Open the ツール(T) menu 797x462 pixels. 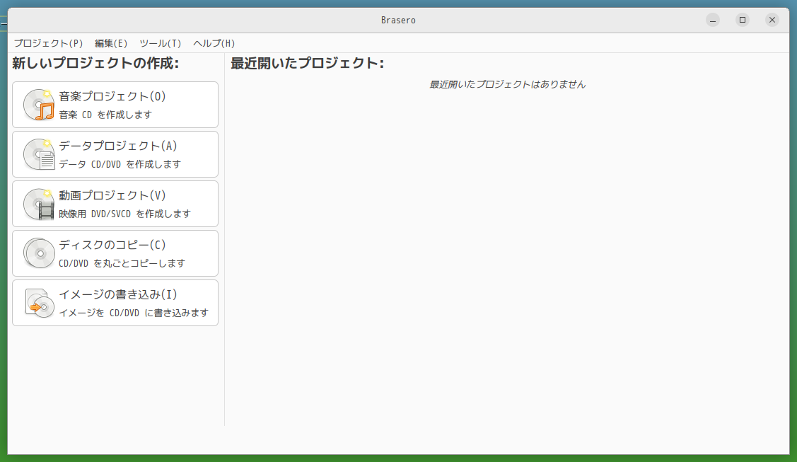158,43
